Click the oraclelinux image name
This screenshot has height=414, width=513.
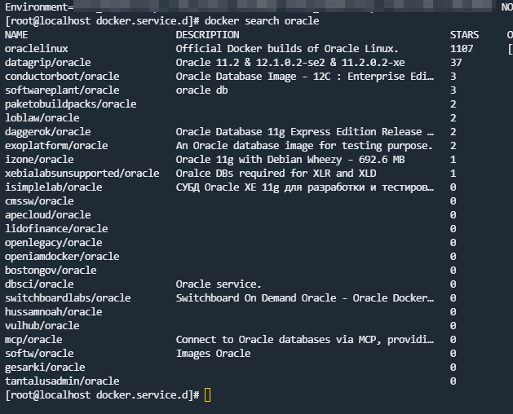pyautogui.click(x=33, y=49)
